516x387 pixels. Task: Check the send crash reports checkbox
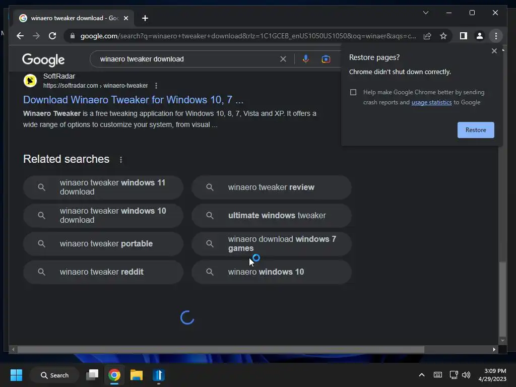click(353, 92)
